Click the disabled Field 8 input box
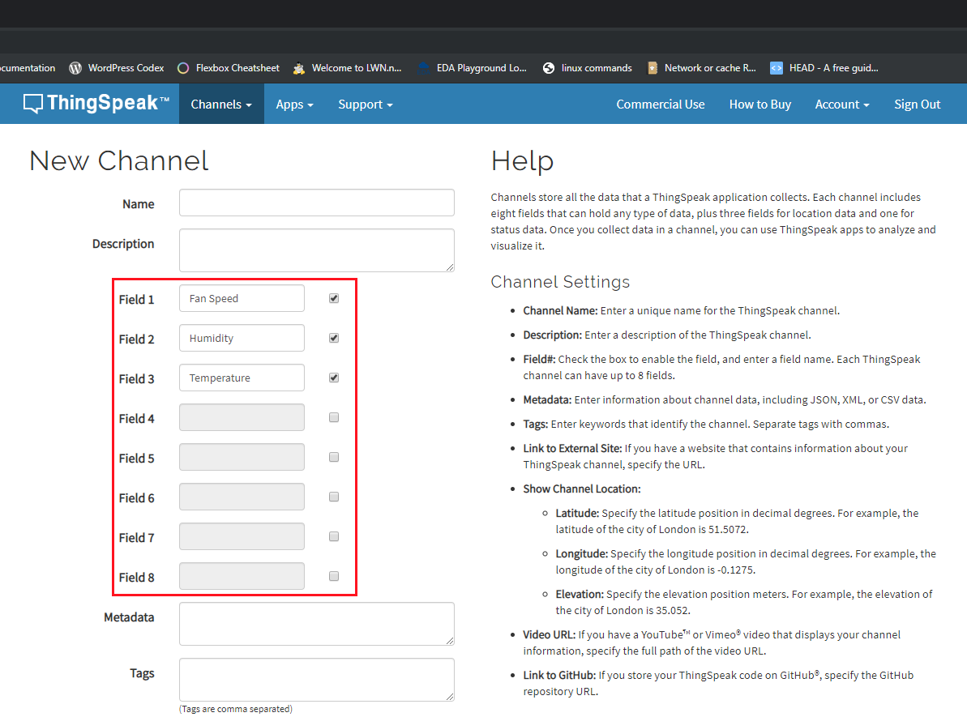 (x=242, y=576)
